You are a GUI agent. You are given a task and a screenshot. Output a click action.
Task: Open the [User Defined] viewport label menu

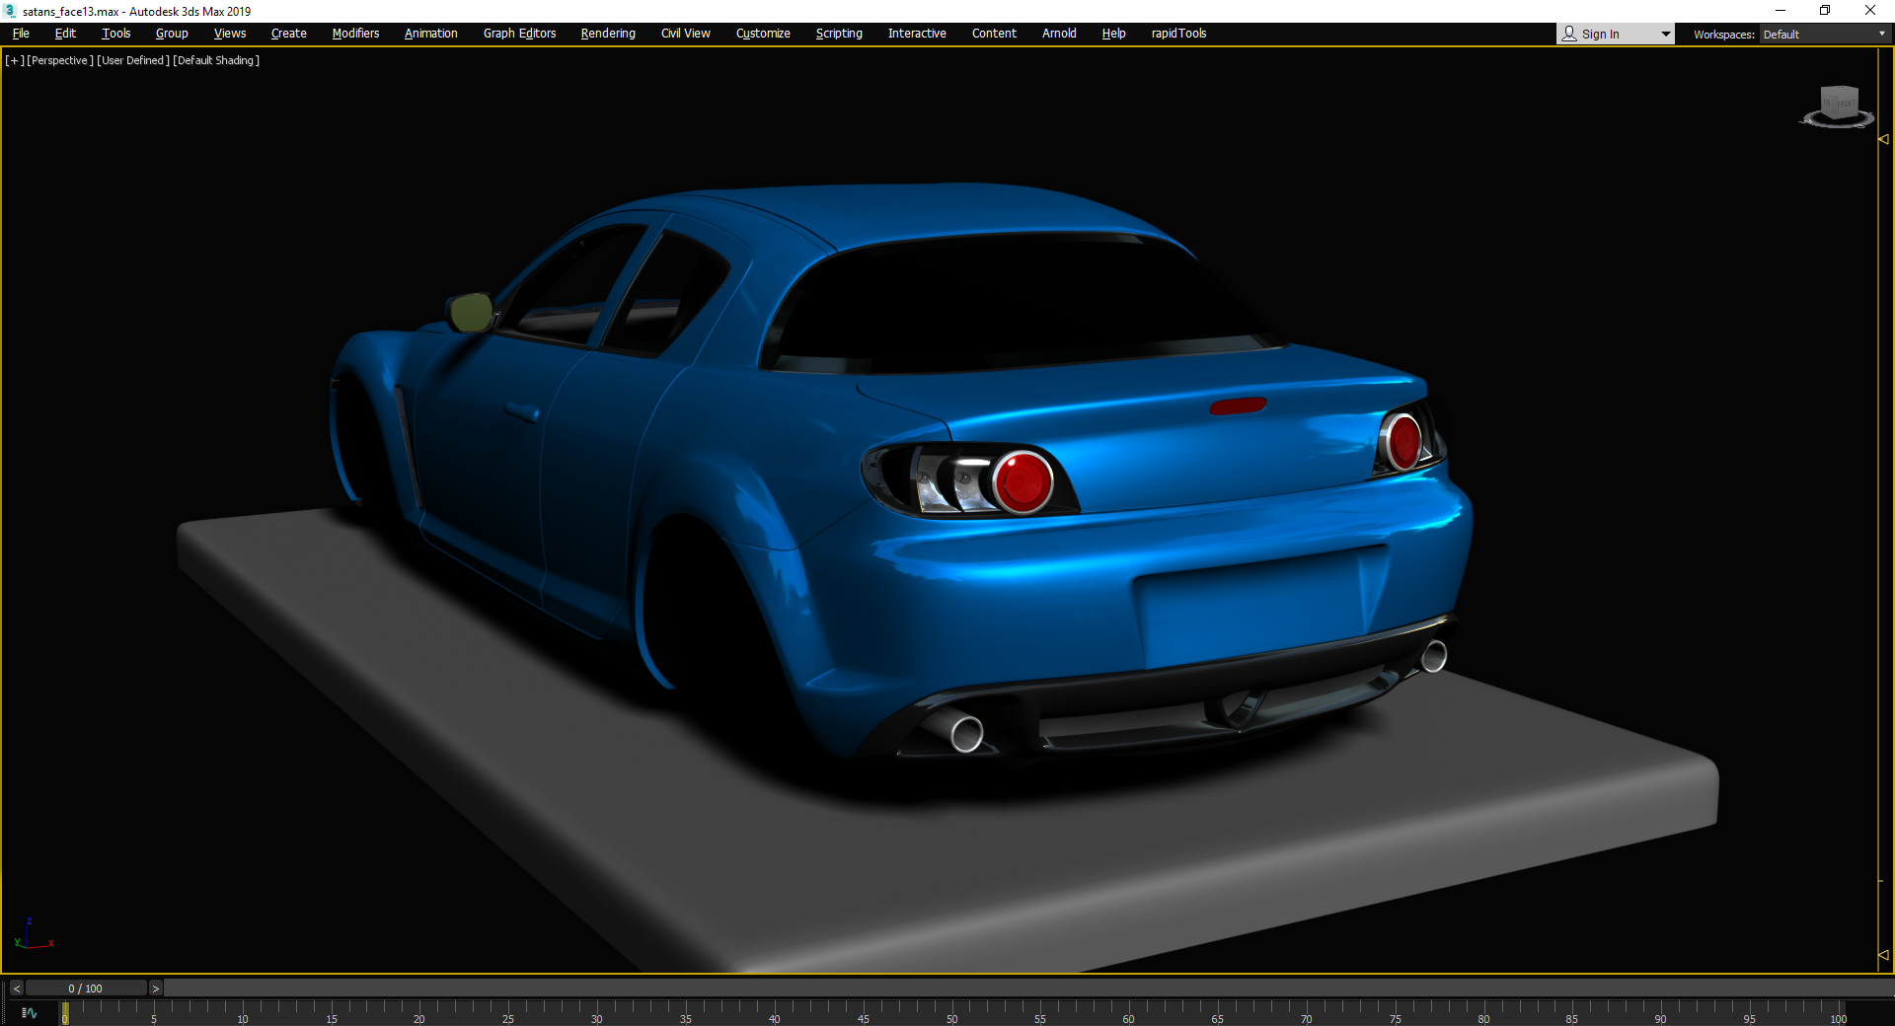click(x=133, y=60)
